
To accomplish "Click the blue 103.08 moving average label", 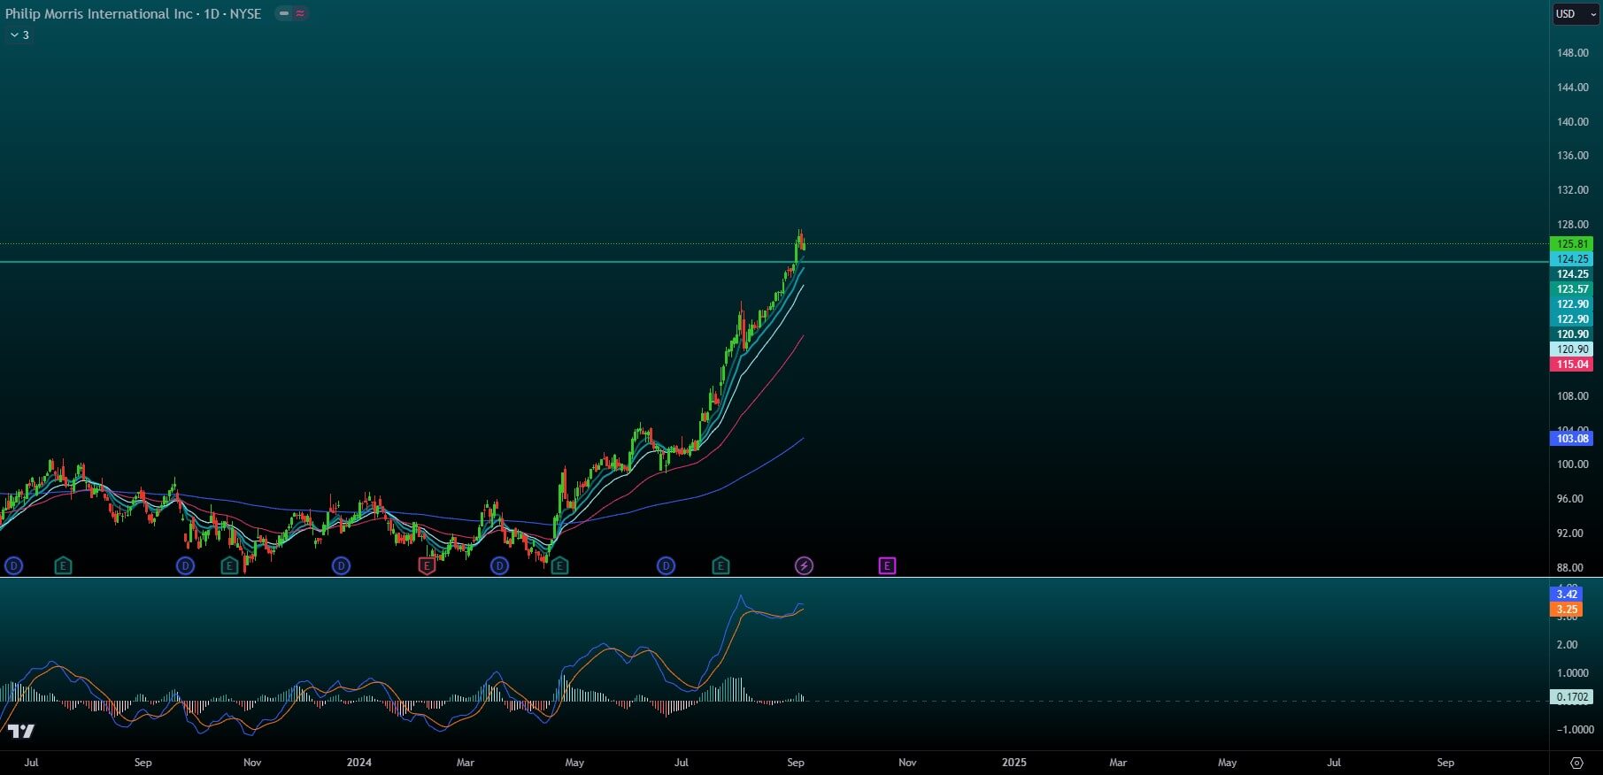I will point(1572,439).
